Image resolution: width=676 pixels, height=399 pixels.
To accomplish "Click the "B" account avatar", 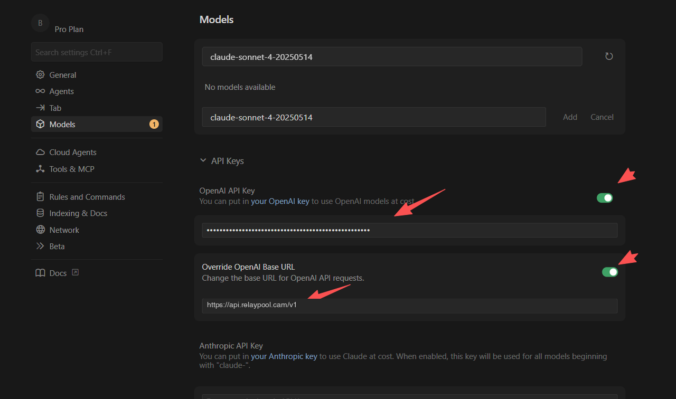I will (40, 23).
